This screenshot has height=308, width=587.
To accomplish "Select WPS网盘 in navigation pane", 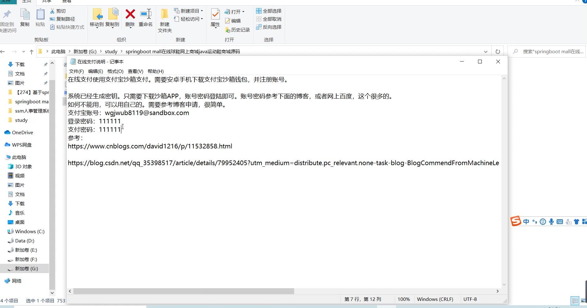I will point(18,145).
